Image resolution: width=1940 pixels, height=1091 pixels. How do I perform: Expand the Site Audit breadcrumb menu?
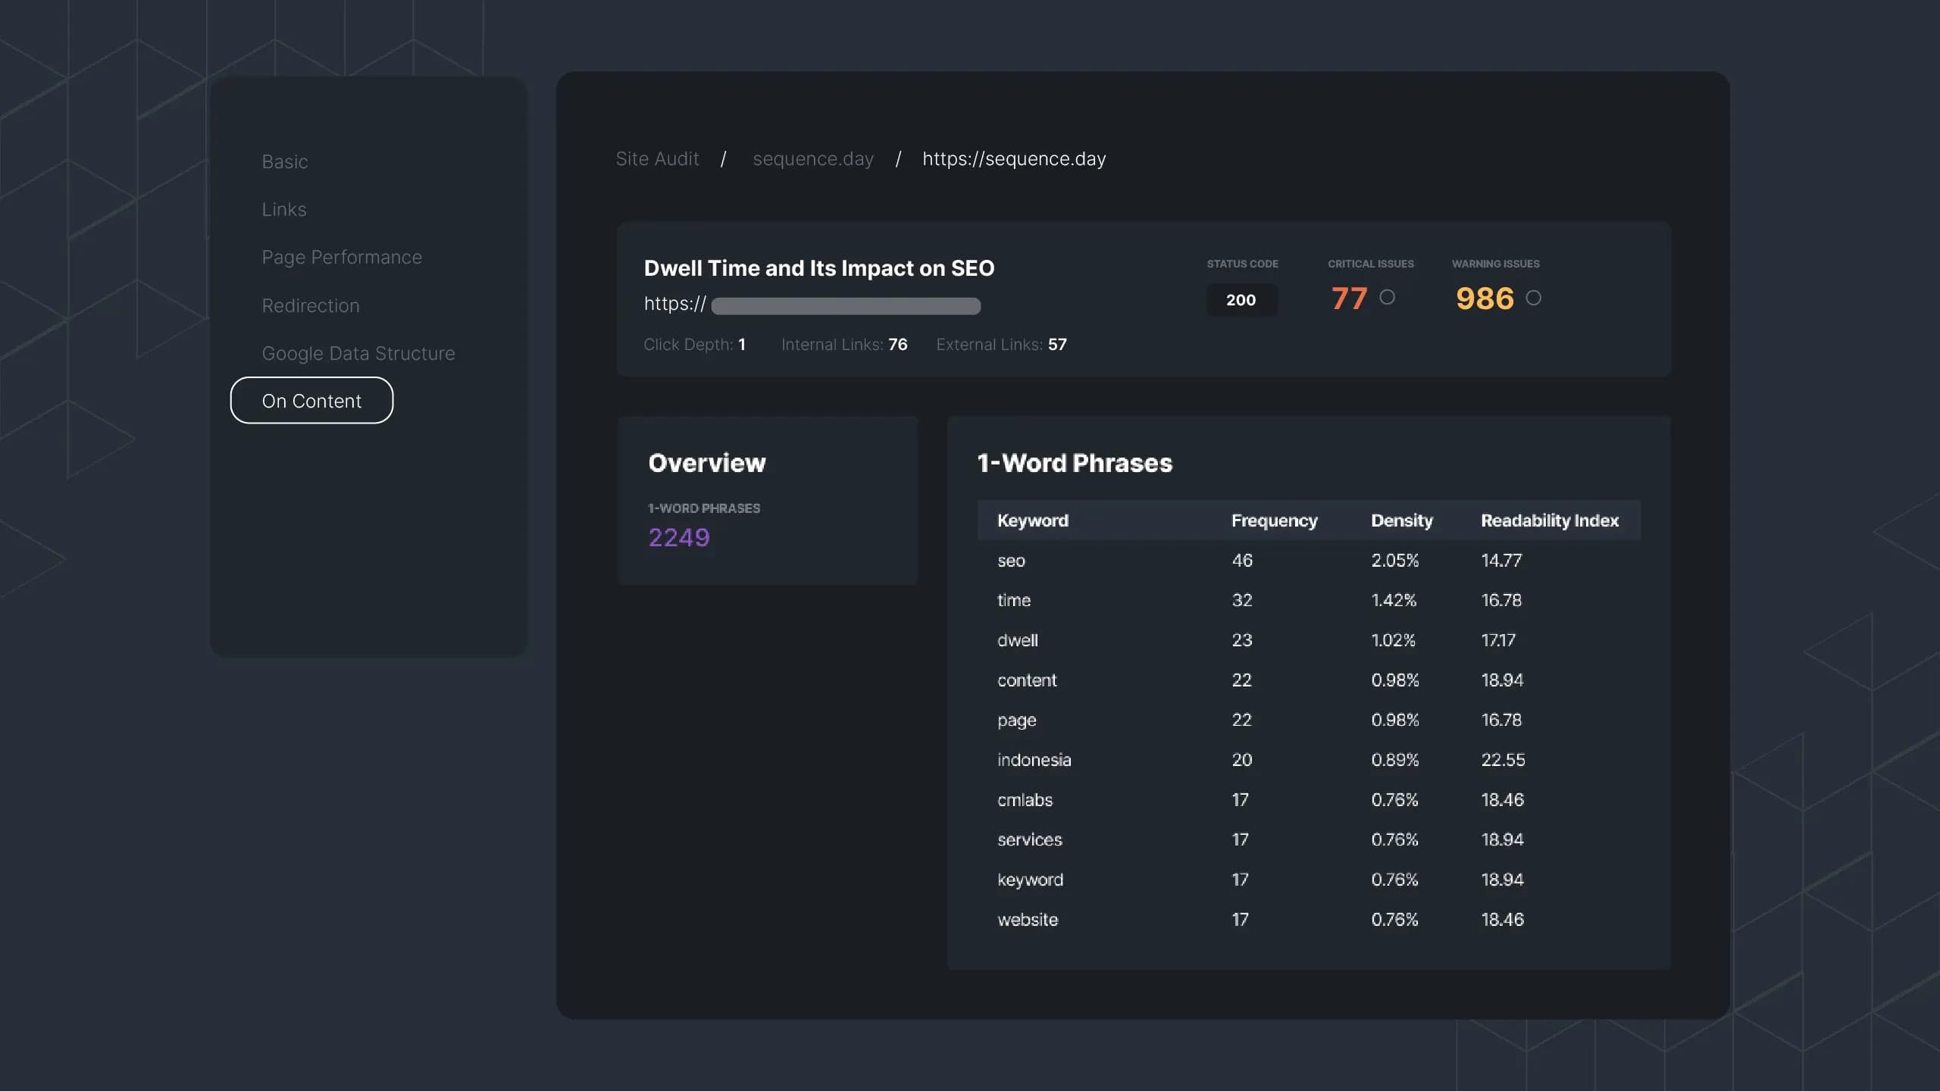pos(657,157)
